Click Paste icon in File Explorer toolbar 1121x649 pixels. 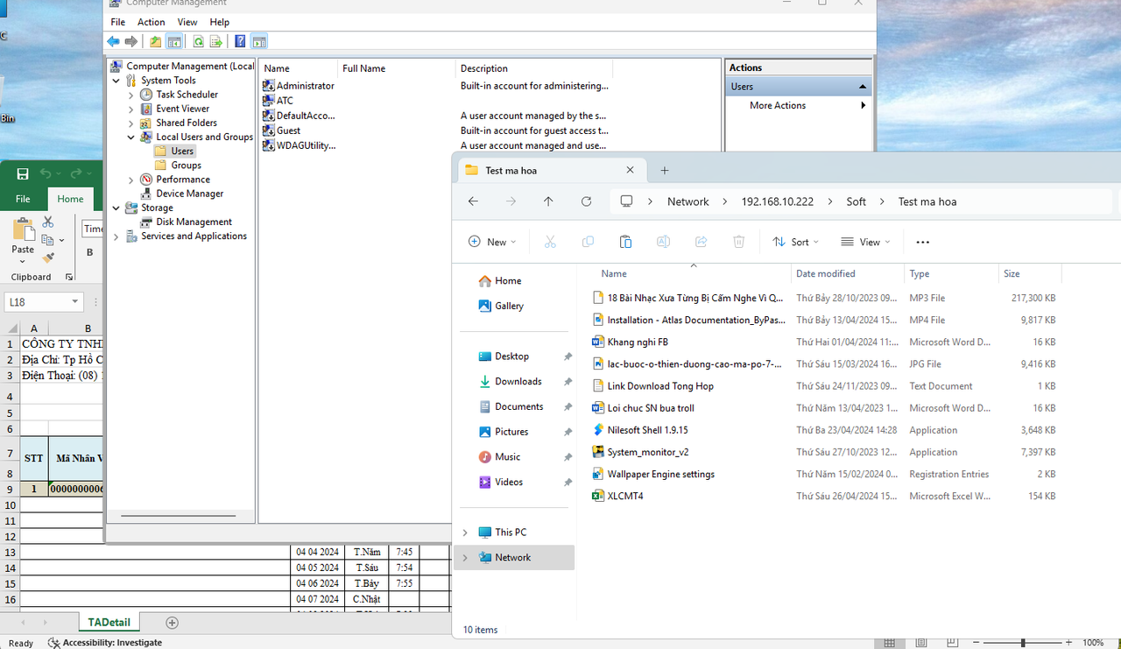[625, 242]
